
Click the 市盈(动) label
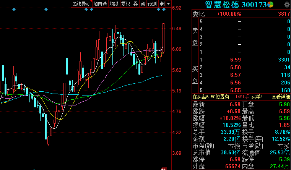[x=253, y=146]
